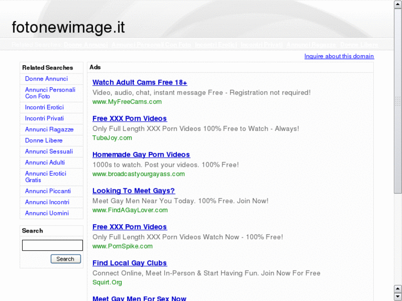Select the 'Annunci Piccanti' related search
This screenshot has width=402, height=301.
coord(48,191)
